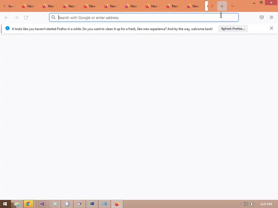Dismiss the Firefox refresh notification bar

271,28
